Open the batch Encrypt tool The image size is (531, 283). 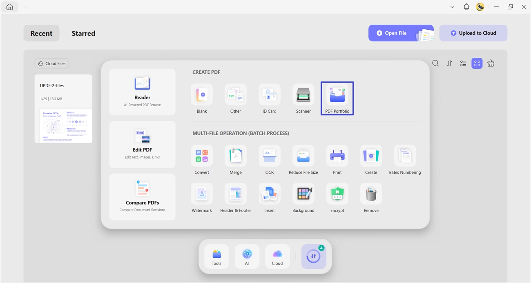[337, 198]
